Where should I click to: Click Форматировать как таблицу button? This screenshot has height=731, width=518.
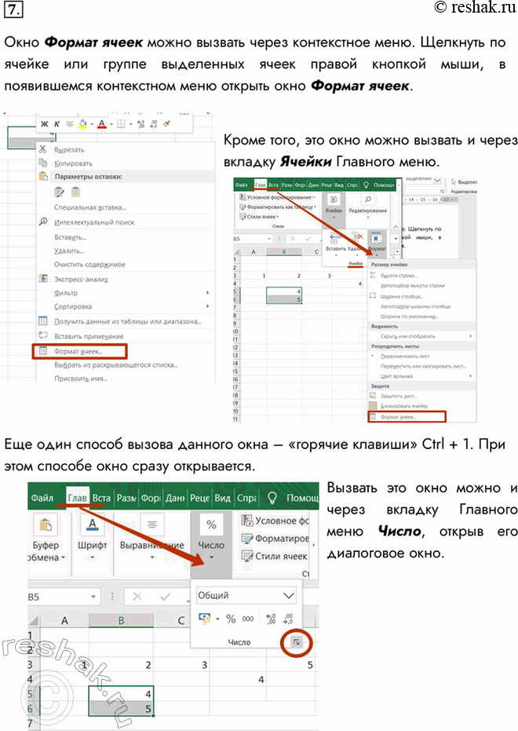[278, 207]
